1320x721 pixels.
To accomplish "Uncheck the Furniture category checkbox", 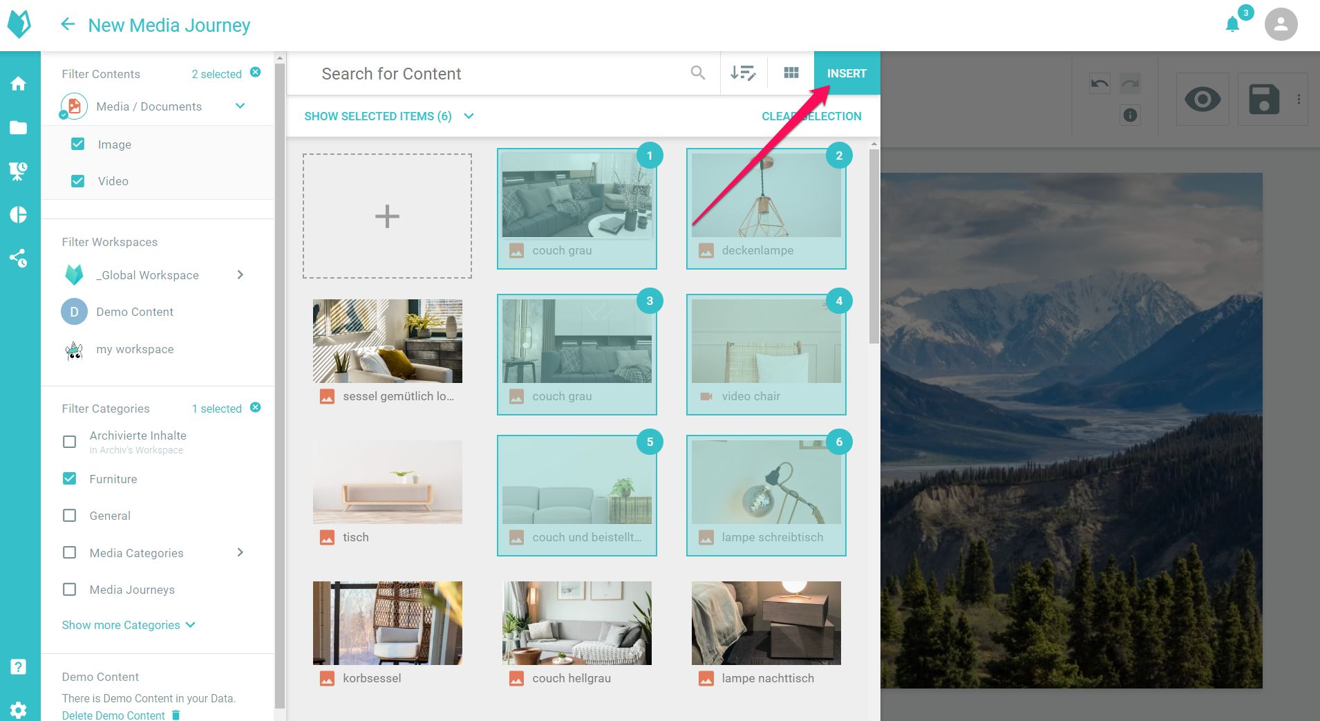I will [70, 479].
